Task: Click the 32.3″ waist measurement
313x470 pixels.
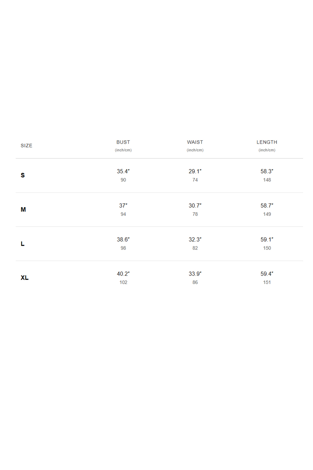Action: [195, 240]
